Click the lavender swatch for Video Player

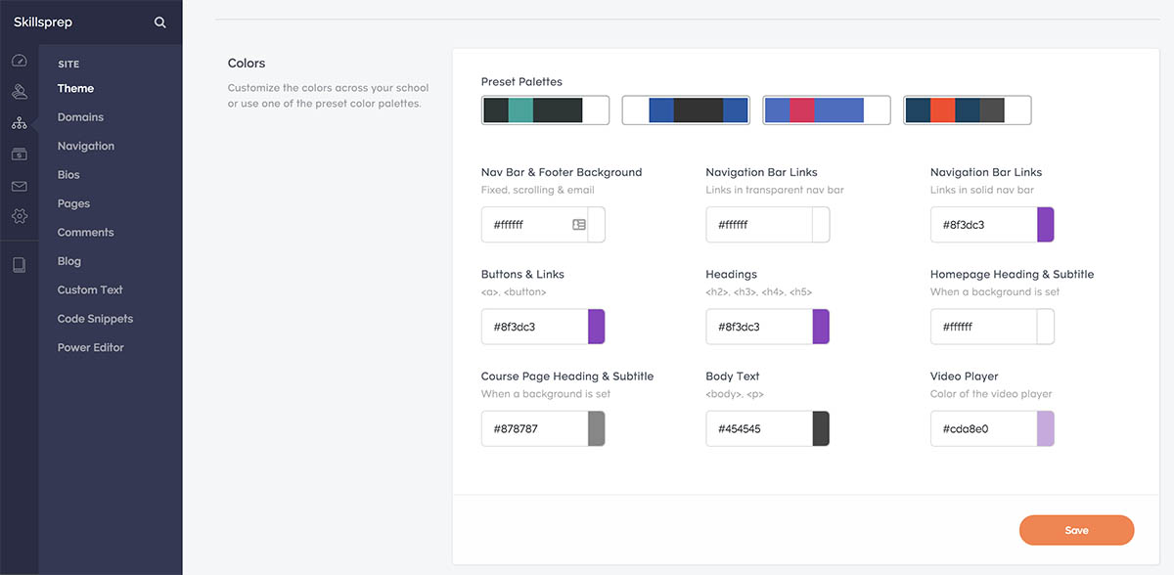click(x=1046, y=428)
